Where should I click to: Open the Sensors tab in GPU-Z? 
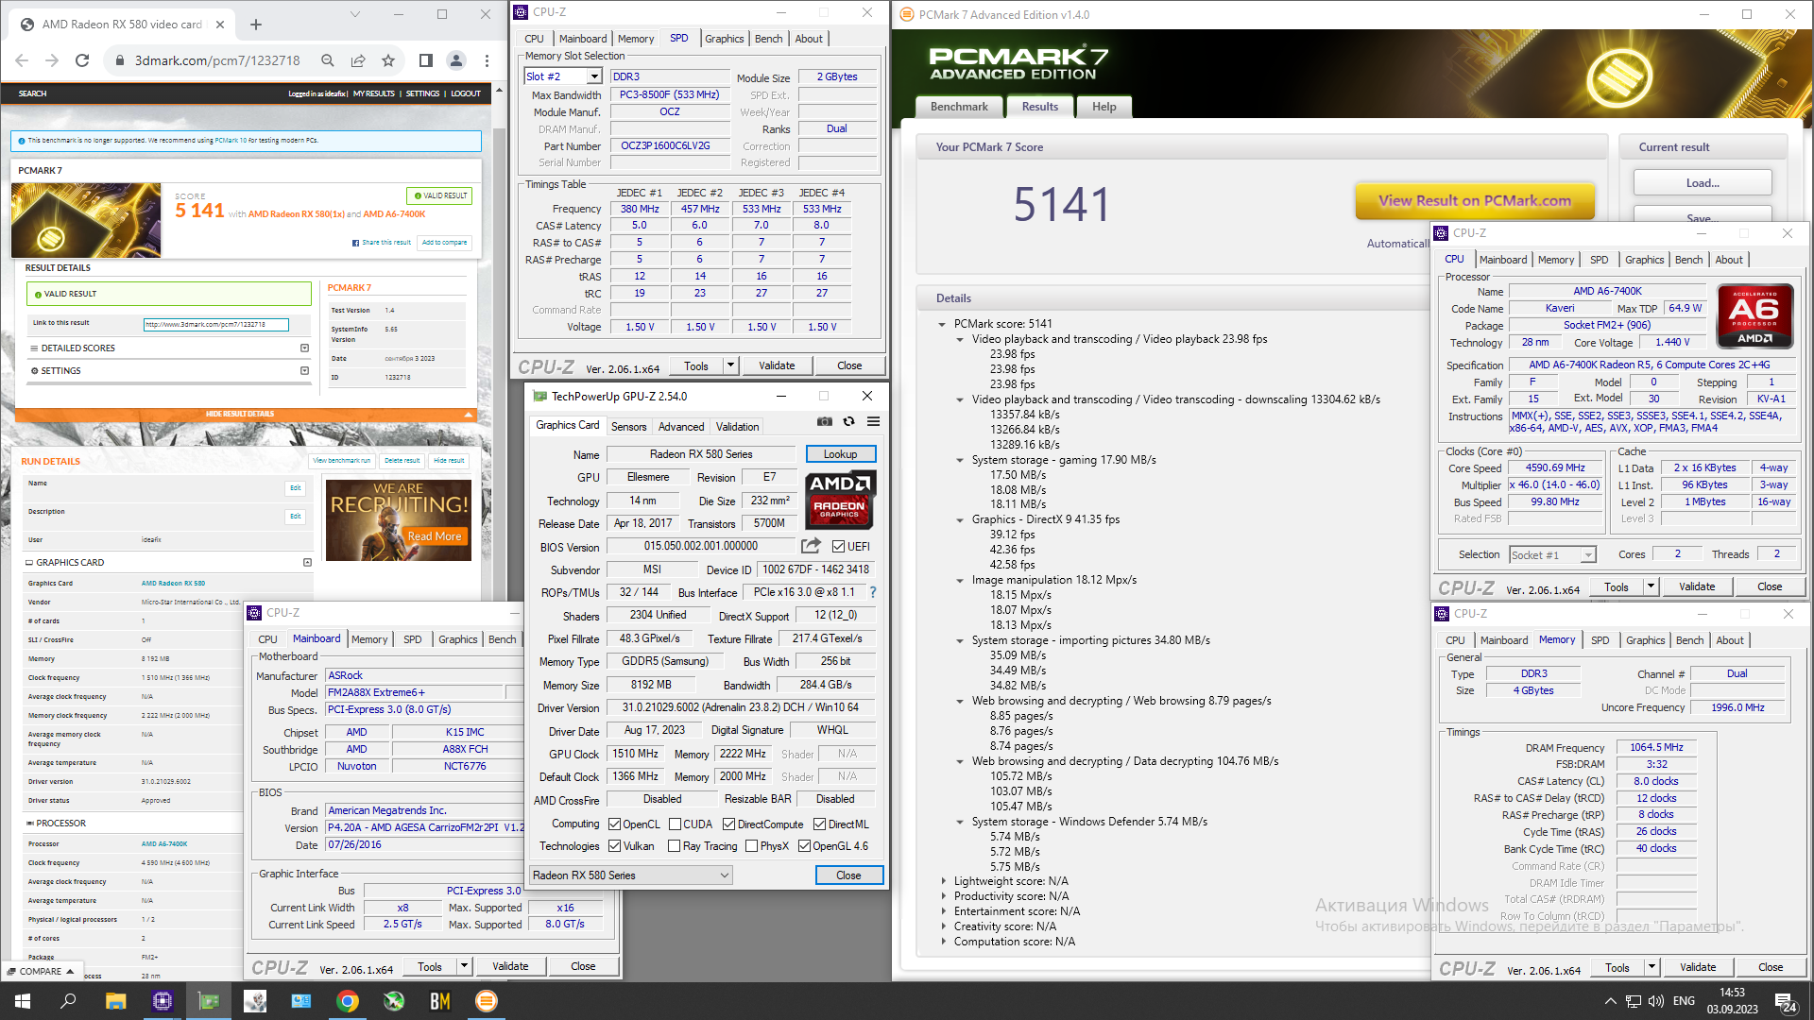pos(628,427)
